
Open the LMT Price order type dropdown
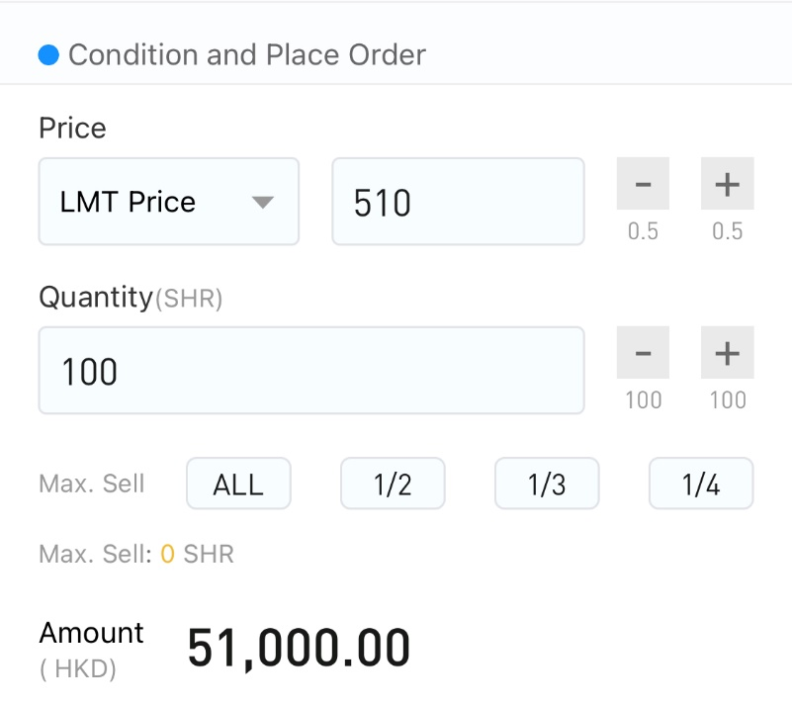pos(169,202)
